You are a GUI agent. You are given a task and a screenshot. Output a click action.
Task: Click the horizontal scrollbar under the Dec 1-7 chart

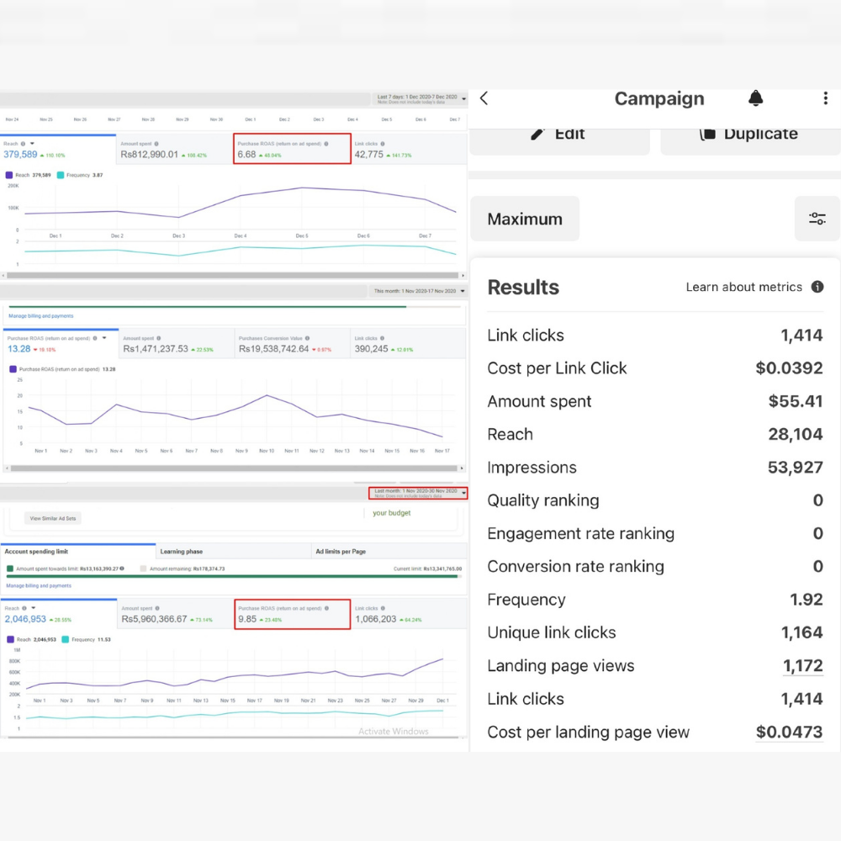tap(233, 275)
